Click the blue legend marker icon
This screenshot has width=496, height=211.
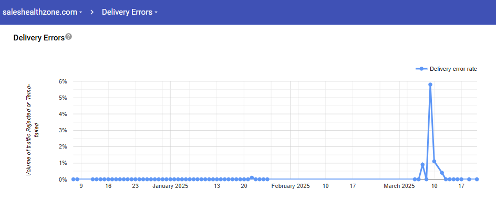click(421, 69)
